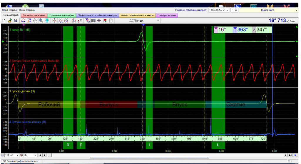Click the vertical compress waveform icon

click(54, 21)
